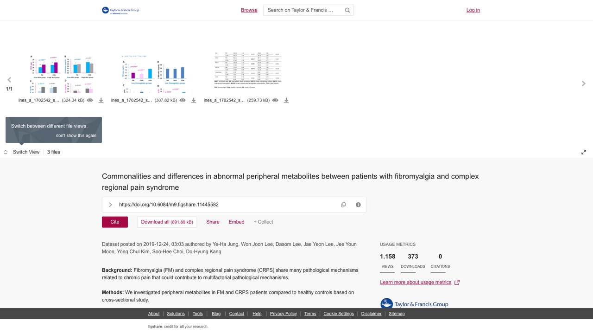Go to next files with right arrow
Screen dimensions: 593x334
click(584, 83)
